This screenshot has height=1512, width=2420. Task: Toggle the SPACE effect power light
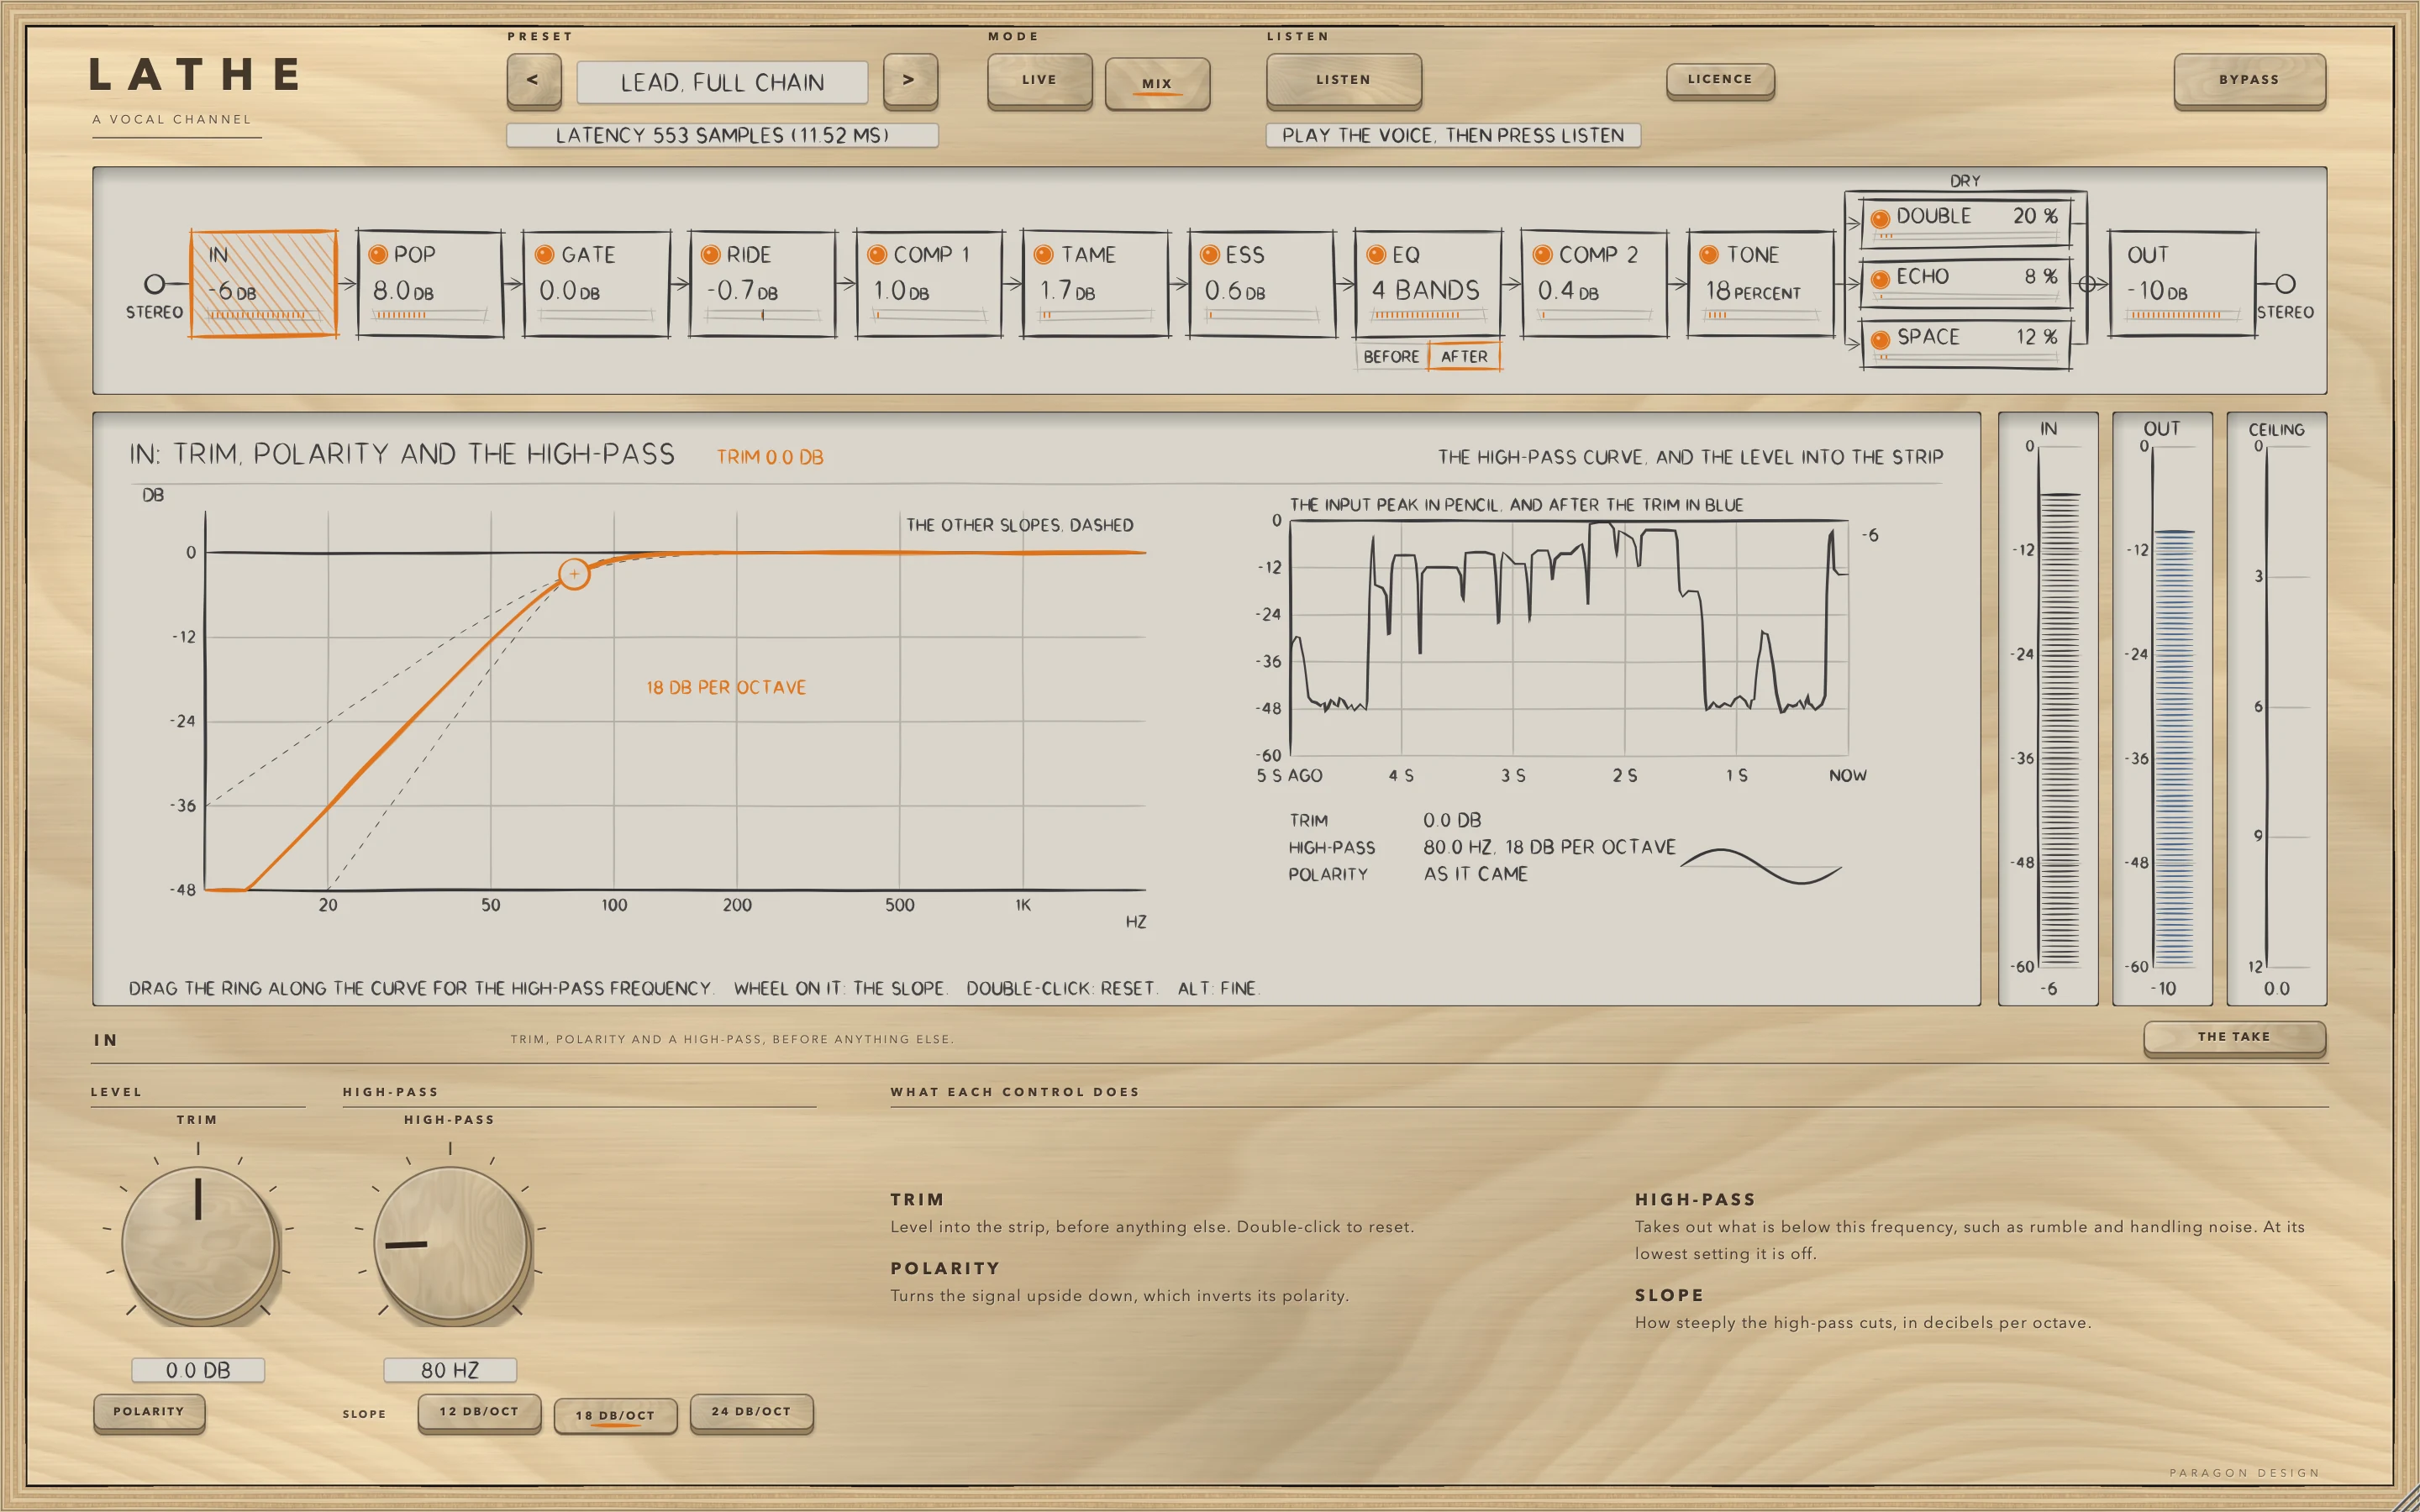[x=1880, y=340]
